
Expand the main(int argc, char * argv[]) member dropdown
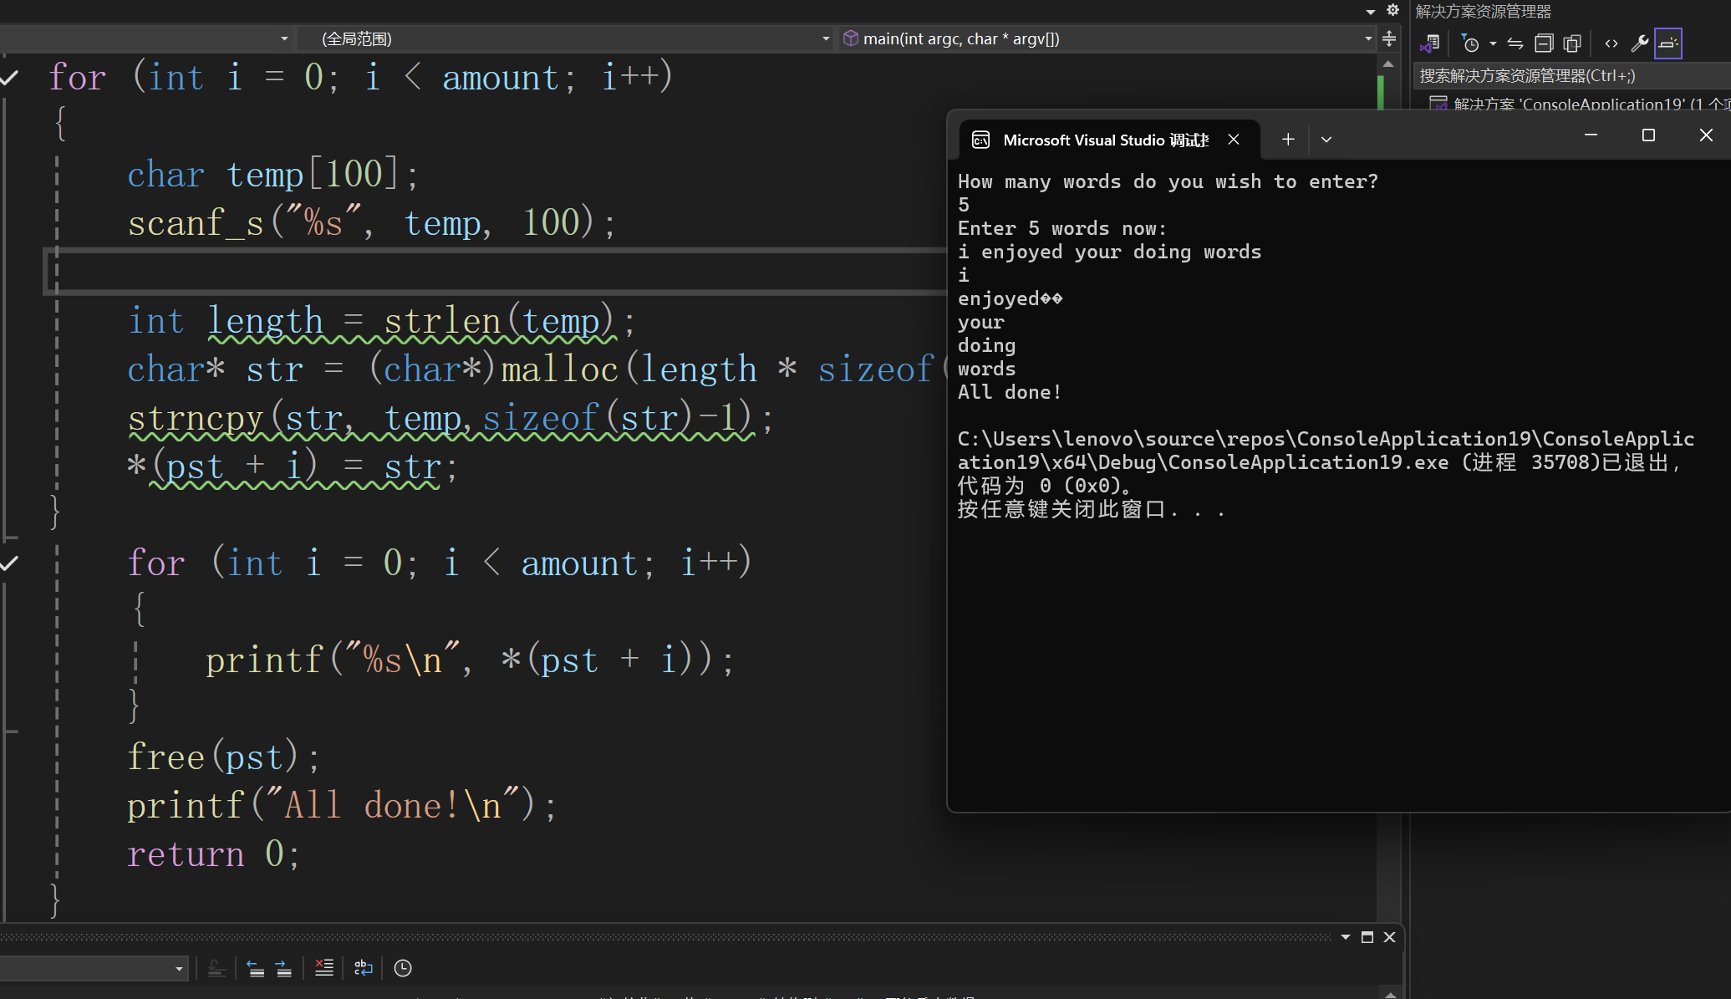pos(1367,38)
